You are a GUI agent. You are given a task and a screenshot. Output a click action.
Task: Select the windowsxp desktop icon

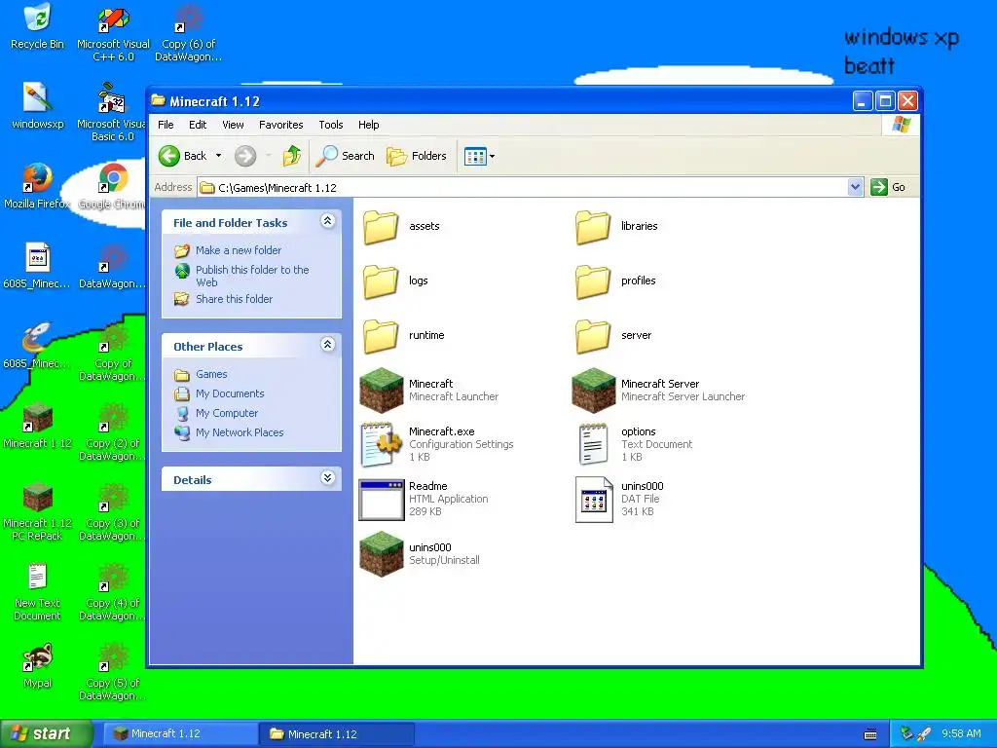[38, 105]
